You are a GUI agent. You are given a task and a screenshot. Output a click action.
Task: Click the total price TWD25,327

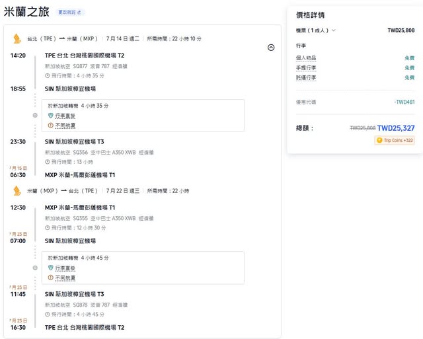point(396,128)
